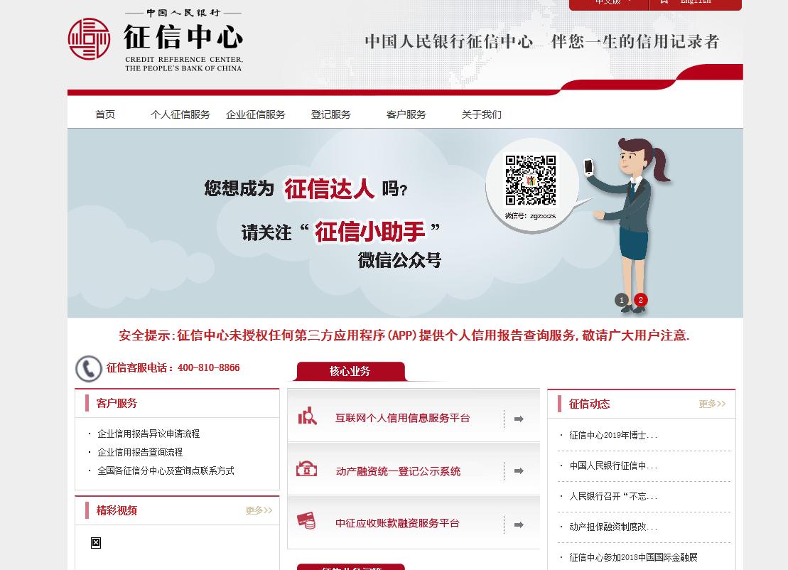Click 更多>> in the 精彩视频 panel
The width and height of the screenshot is (788, 570).
pyautogui.click(x=259, y=510)
